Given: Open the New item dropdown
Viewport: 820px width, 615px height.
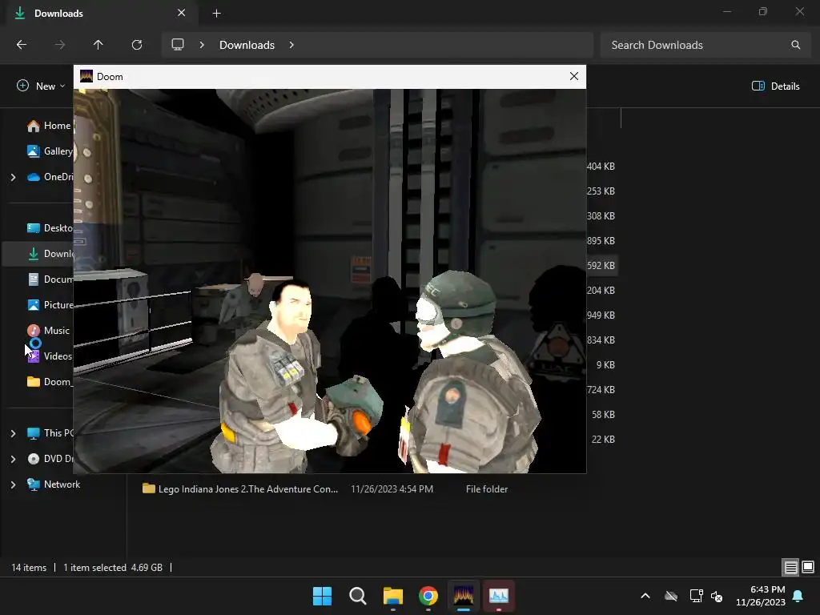Looking at the screenshot, I should 41,86.
